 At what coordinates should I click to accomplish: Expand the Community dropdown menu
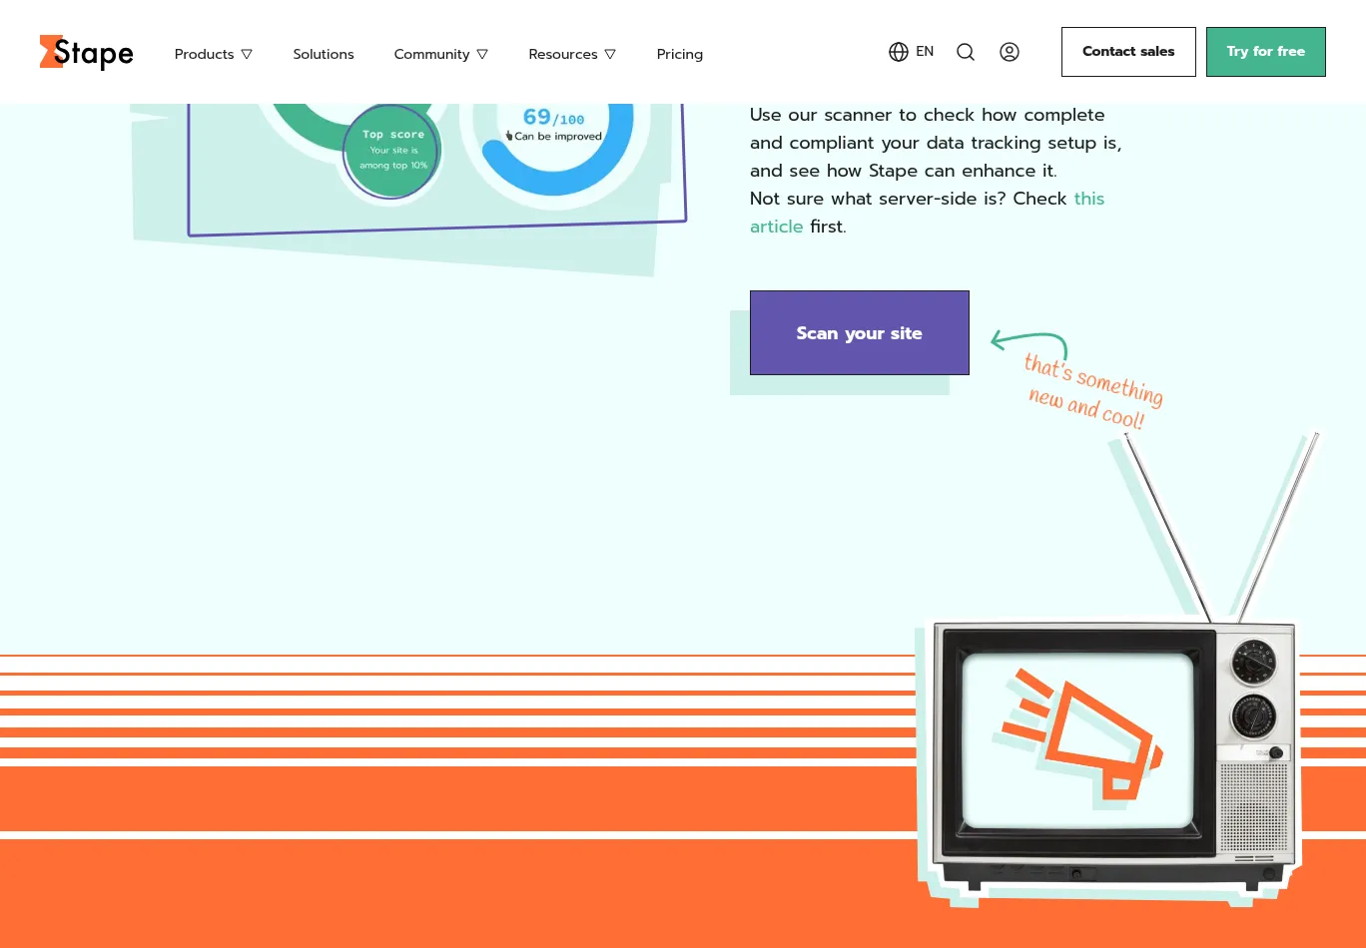click(440, 54)
